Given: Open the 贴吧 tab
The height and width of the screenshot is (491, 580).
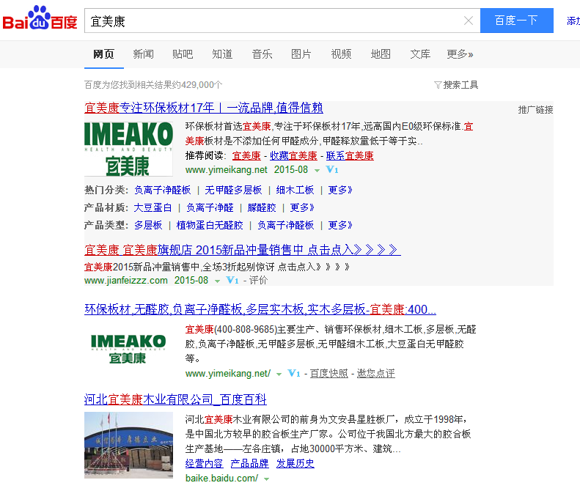Looking at the screenshot, I should [x=183, y=54].
